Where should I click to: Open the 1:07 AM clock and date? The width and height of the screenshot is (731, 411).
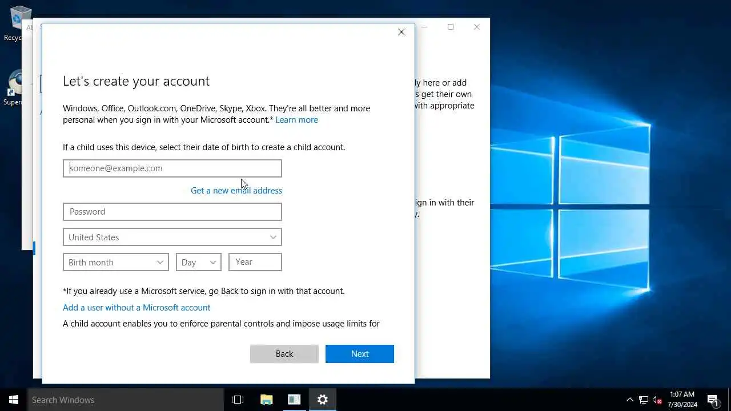682,400
